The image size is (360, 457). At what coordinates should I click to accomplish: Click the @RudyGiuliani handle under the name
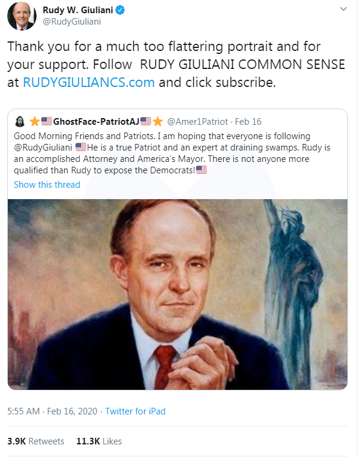(71, 22)
